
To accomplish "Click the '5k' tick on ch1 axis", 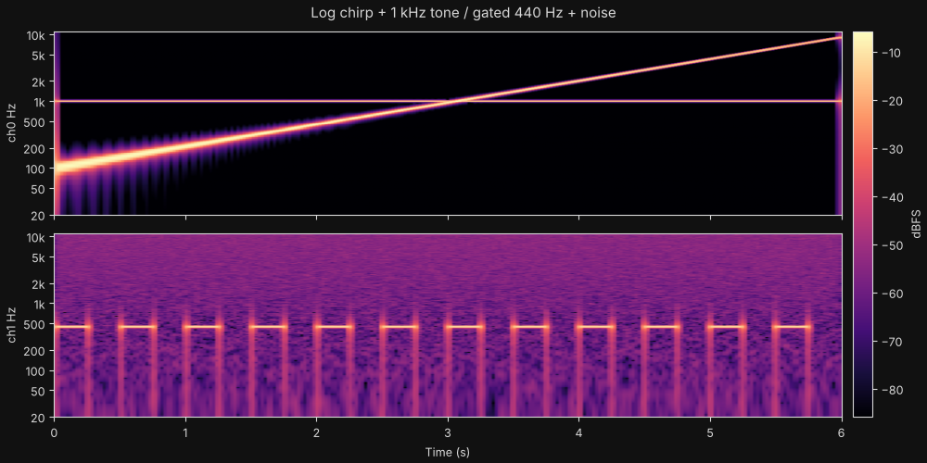I will pyautogui.click(x=40, y=258).
